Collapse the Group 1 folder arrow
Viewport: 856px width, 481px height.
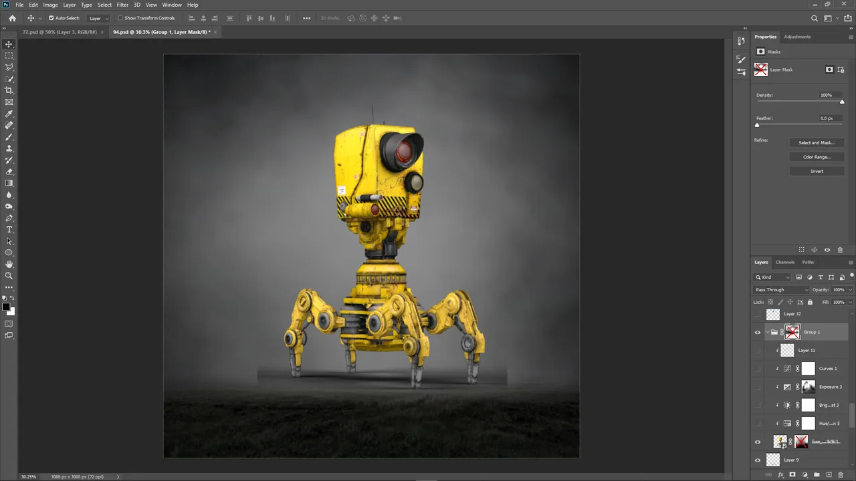pos(767,332)
